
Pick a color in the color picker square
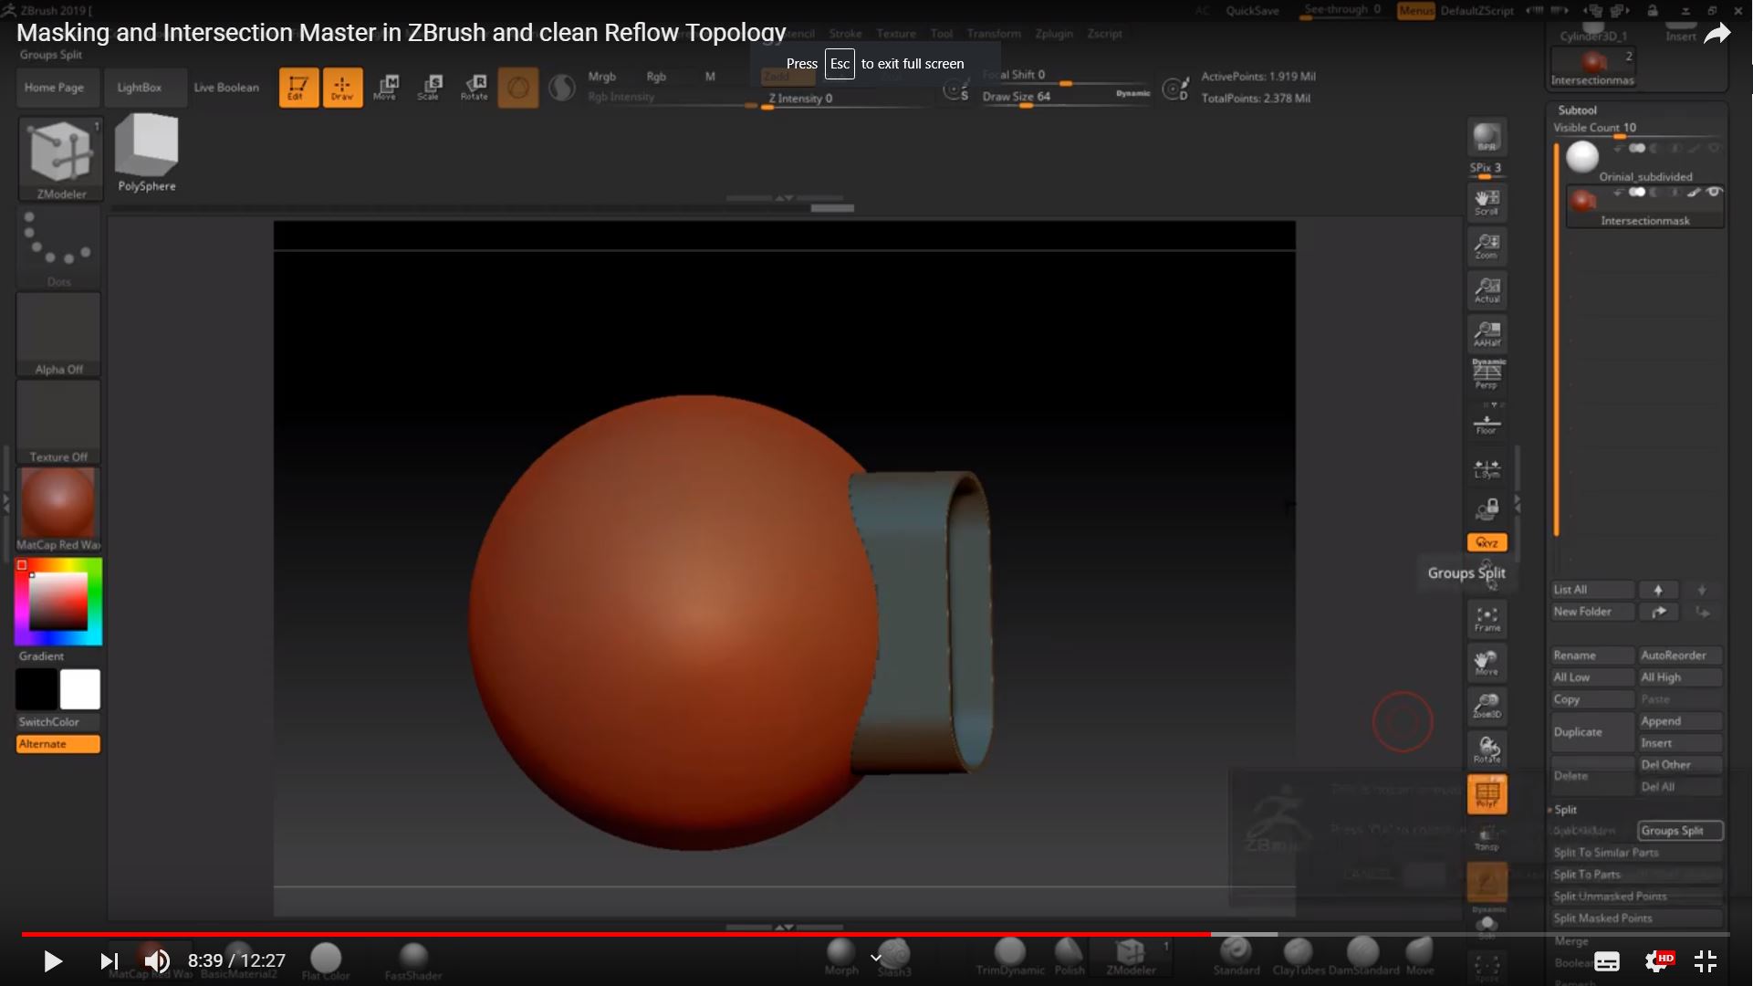(x=58, y=601)
